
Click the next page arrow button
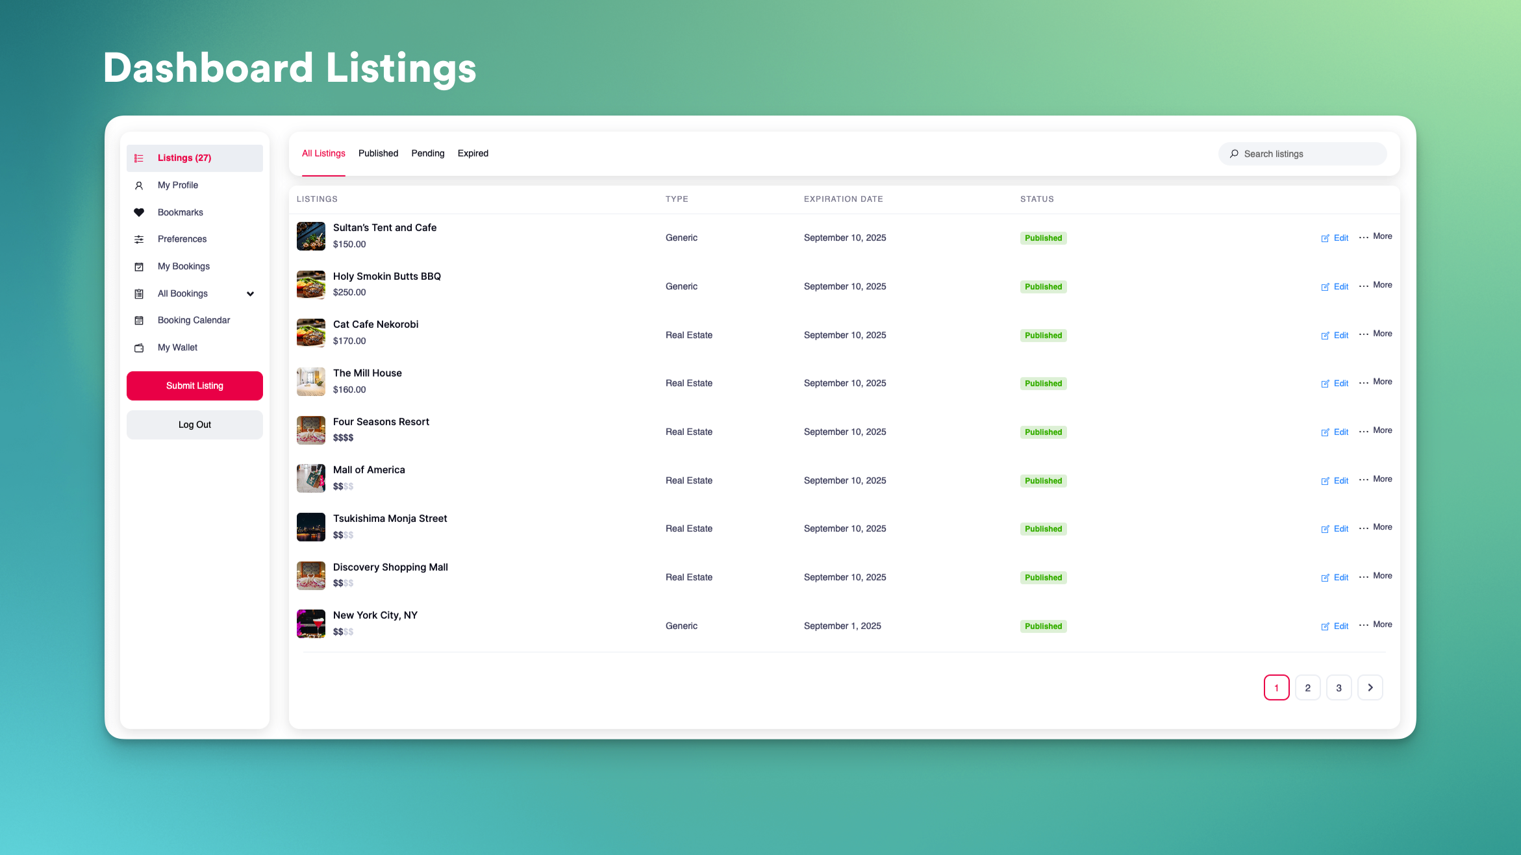tap(1370, 688)
